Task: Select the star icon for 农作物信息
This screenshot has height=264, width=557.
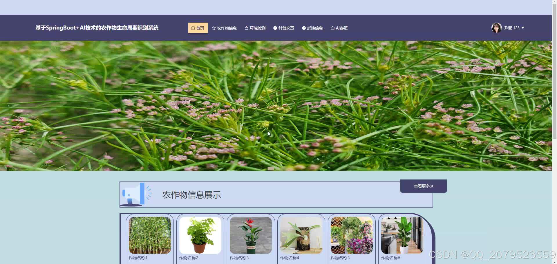Action: 214,28
